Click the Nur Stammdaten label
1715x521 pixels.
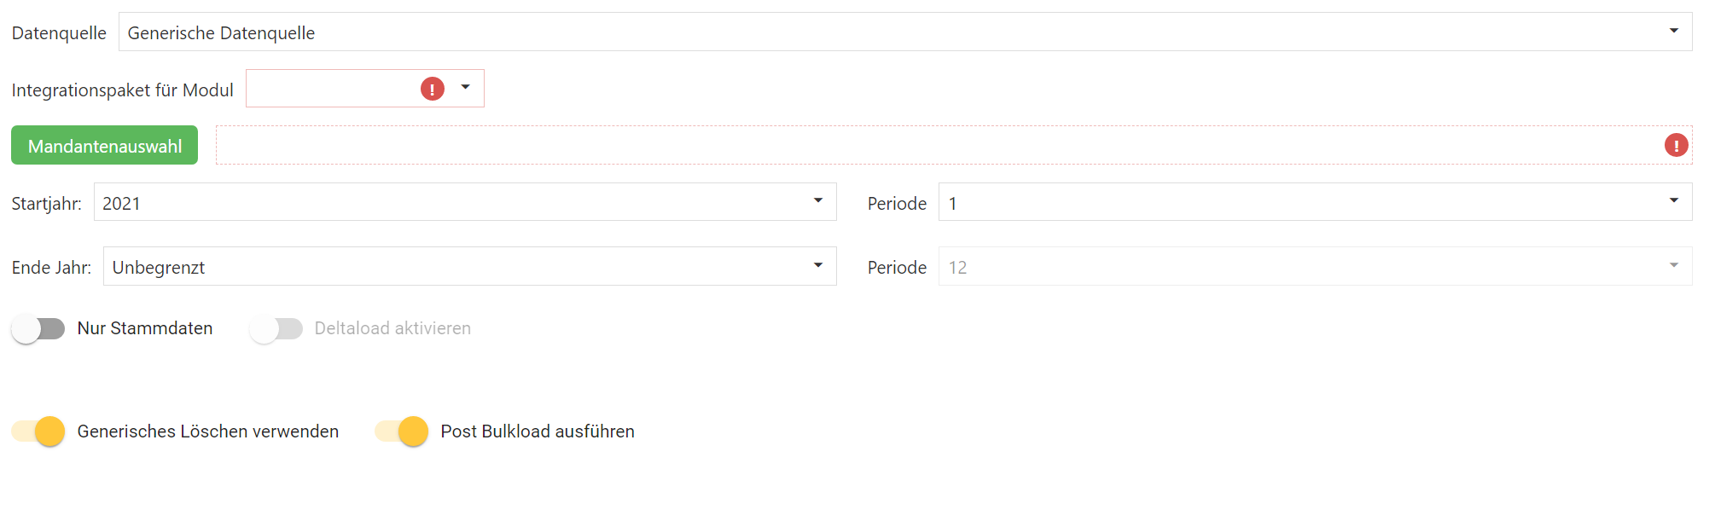[145, 328]
